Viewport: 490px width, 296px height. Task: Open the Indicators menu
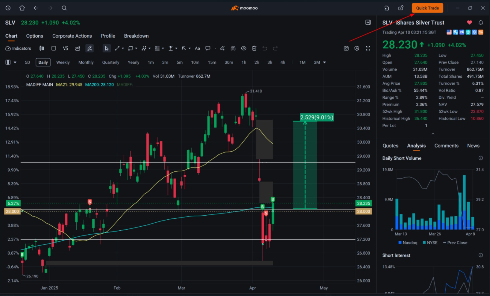18,48
